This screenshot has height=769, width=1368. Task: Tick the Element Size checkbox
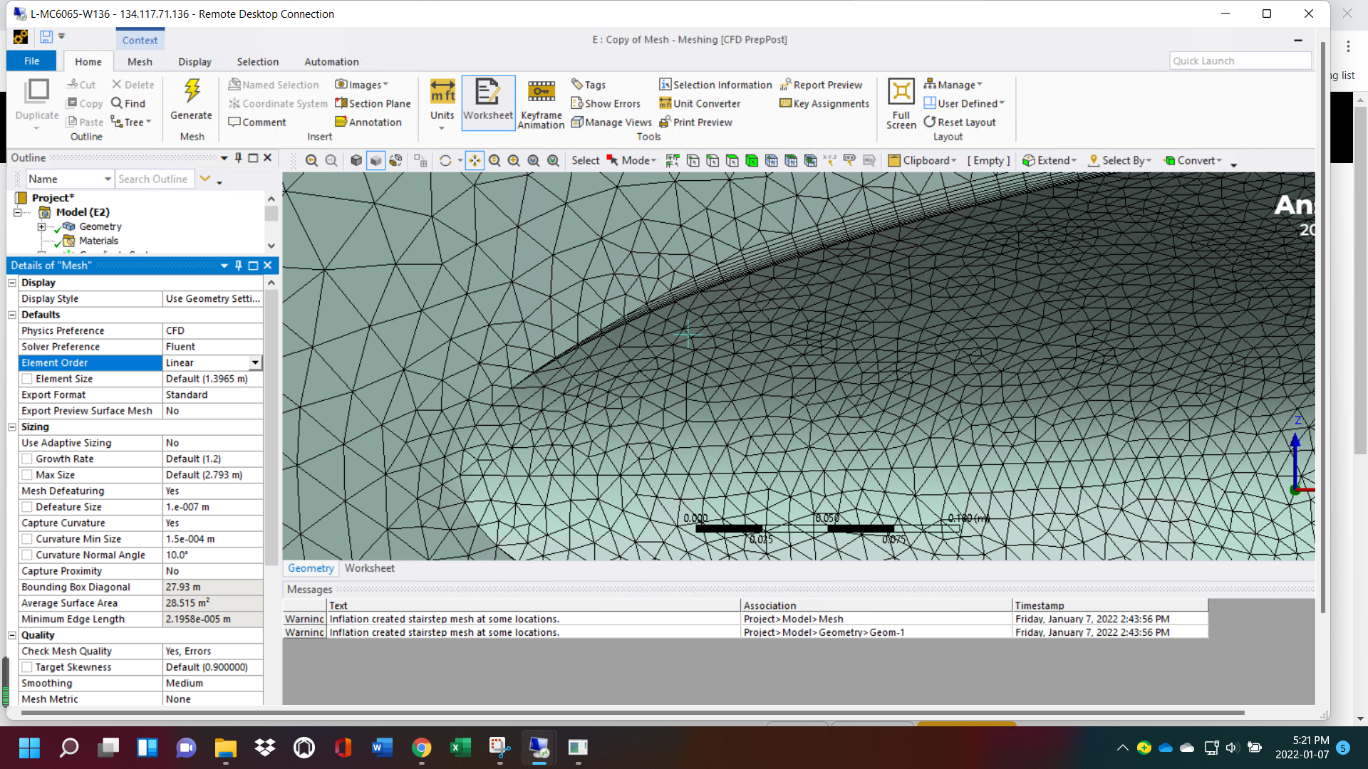click(x=27, y=379)
